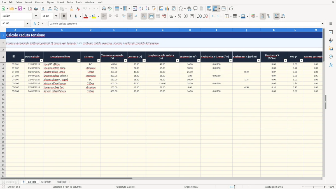
Task: Click the Print icon in toolbar
Action: pos(36,9)
